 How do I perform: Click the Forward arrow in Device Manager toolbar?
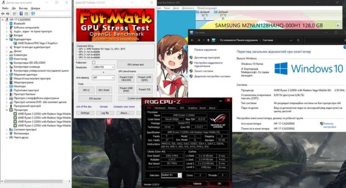[x=8, y=13]
